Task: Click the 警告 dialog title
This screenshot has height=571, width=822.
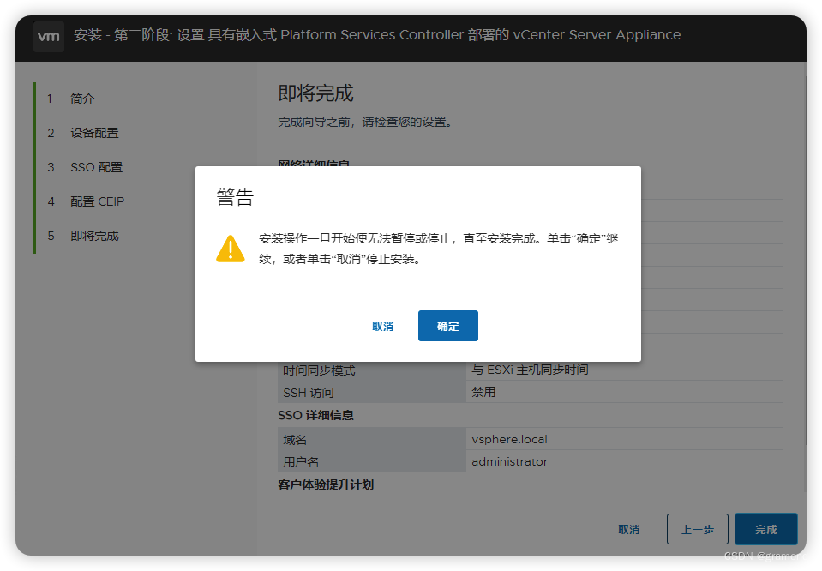Action: point(235,197)
